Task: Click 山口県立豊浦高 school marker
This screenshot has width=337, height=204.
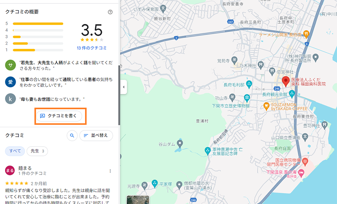Action: (305, 137)
